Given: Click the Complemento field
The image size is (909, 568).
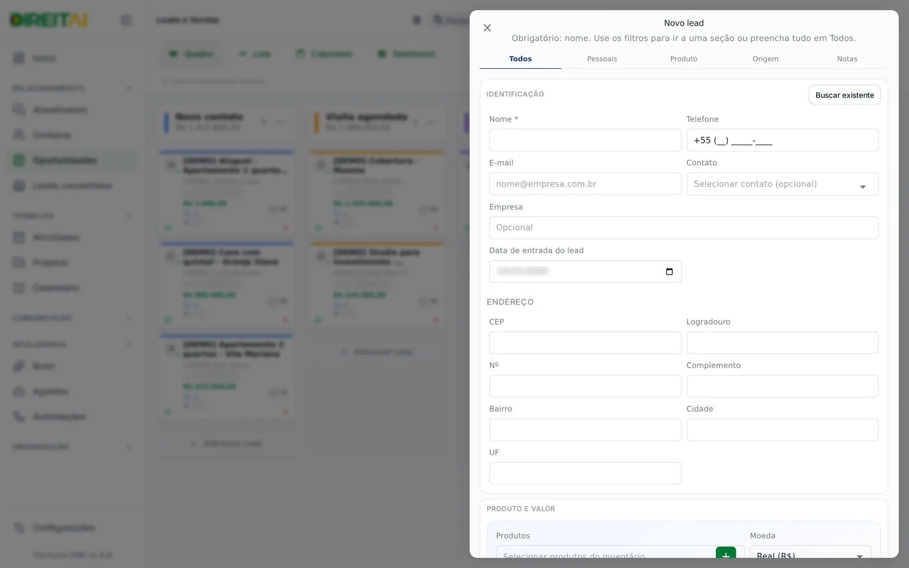Looking at the screenshot, I should coord(783,386).
